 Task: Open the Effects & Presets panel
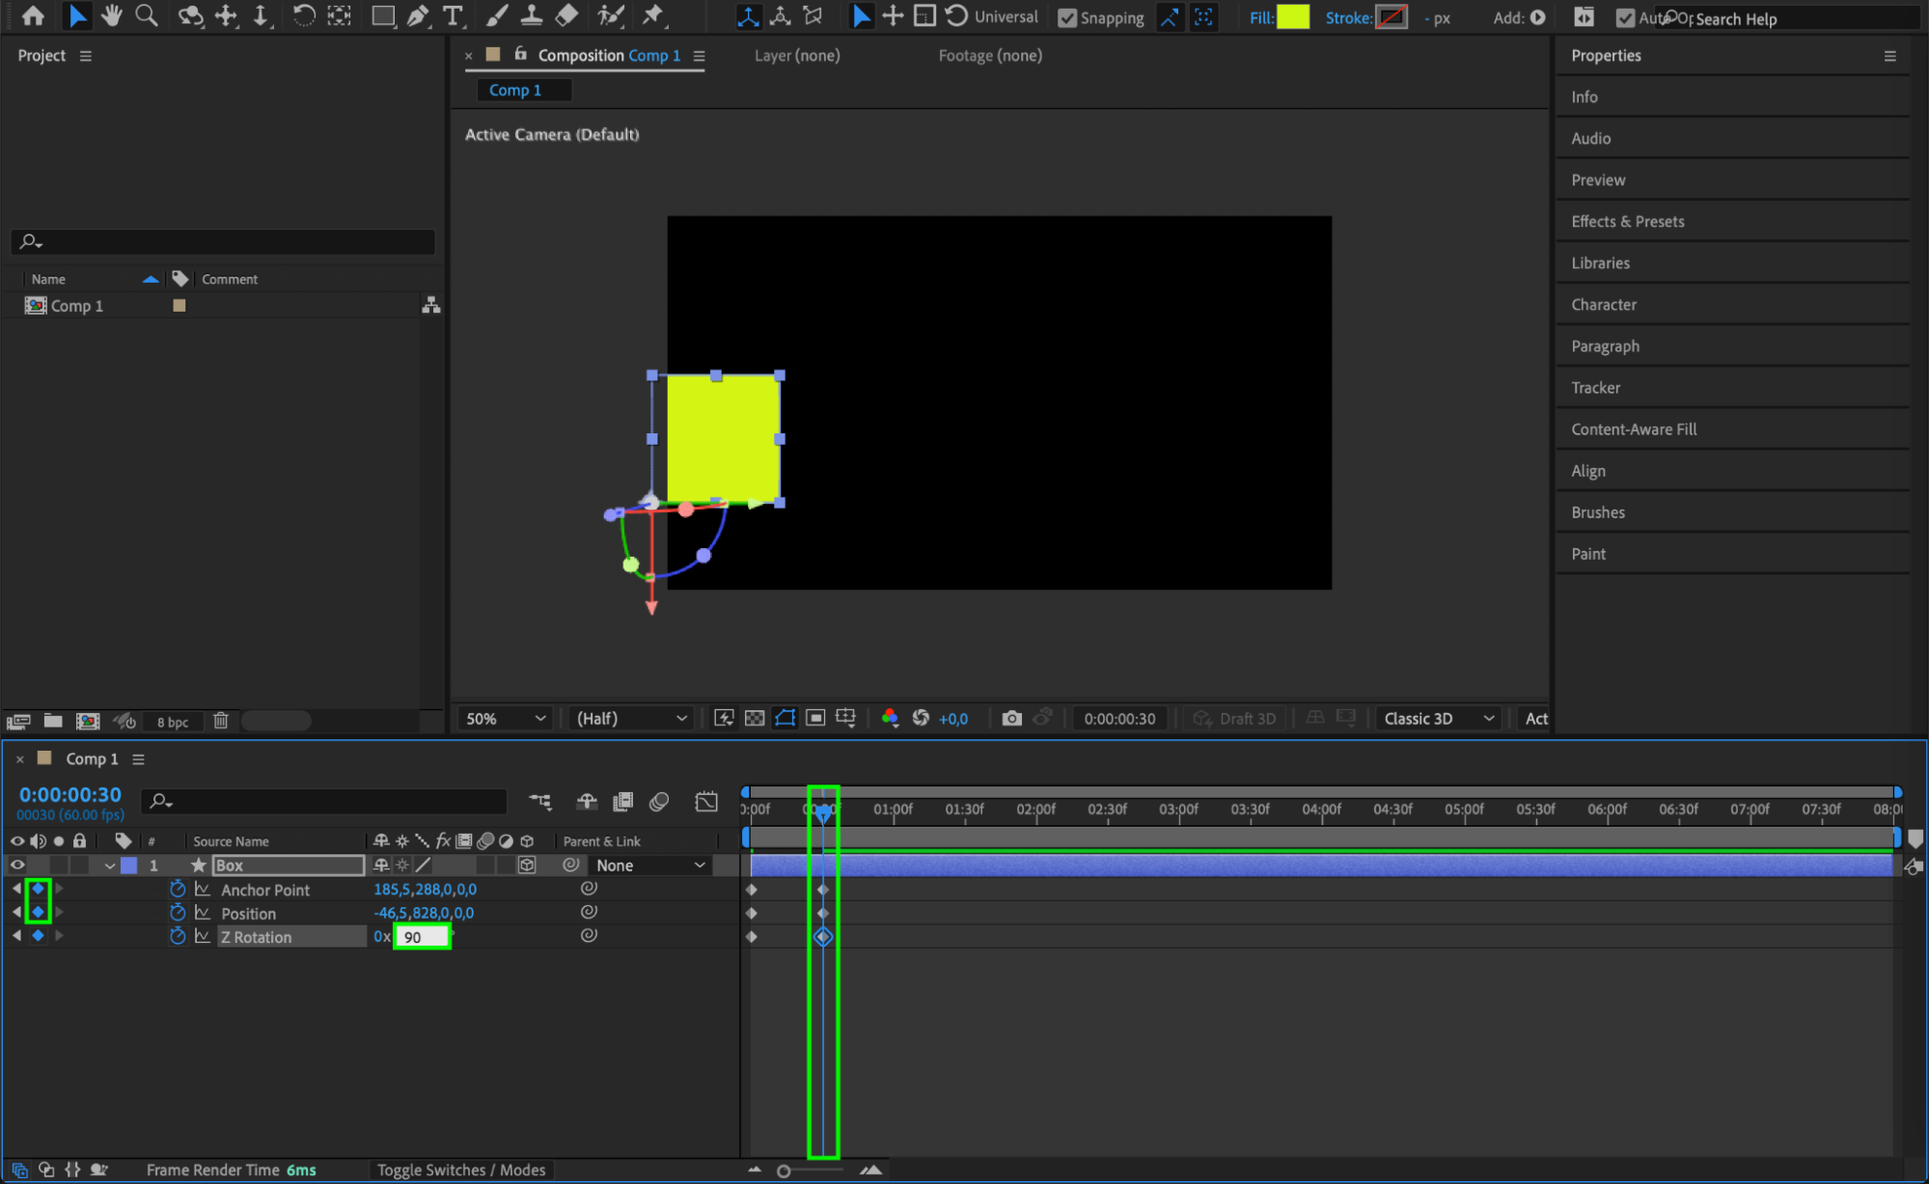pyautogui.click(x=1627, y=221)
